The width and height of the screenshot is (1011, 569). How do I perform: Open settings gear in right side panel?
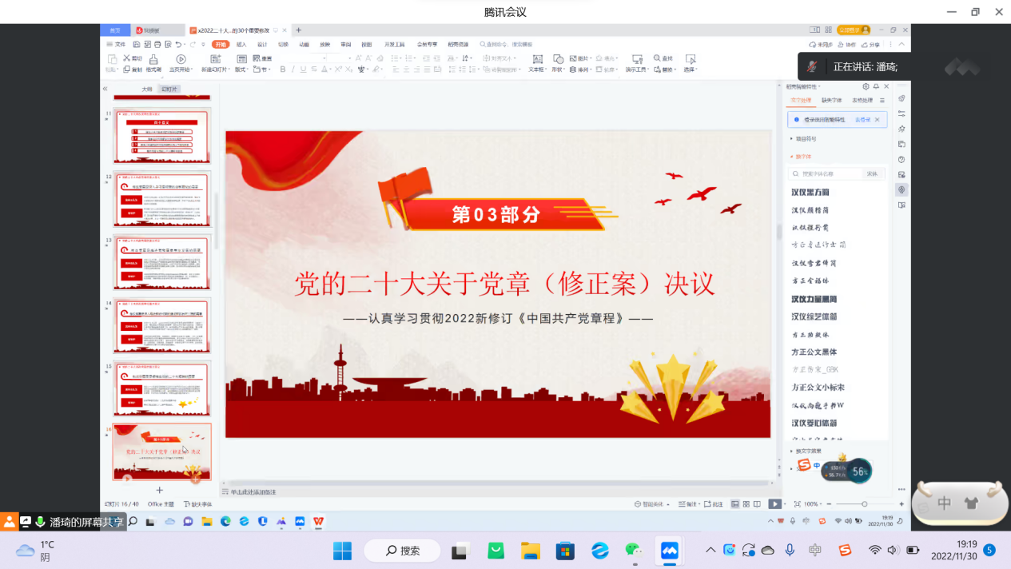pos(866,86)
